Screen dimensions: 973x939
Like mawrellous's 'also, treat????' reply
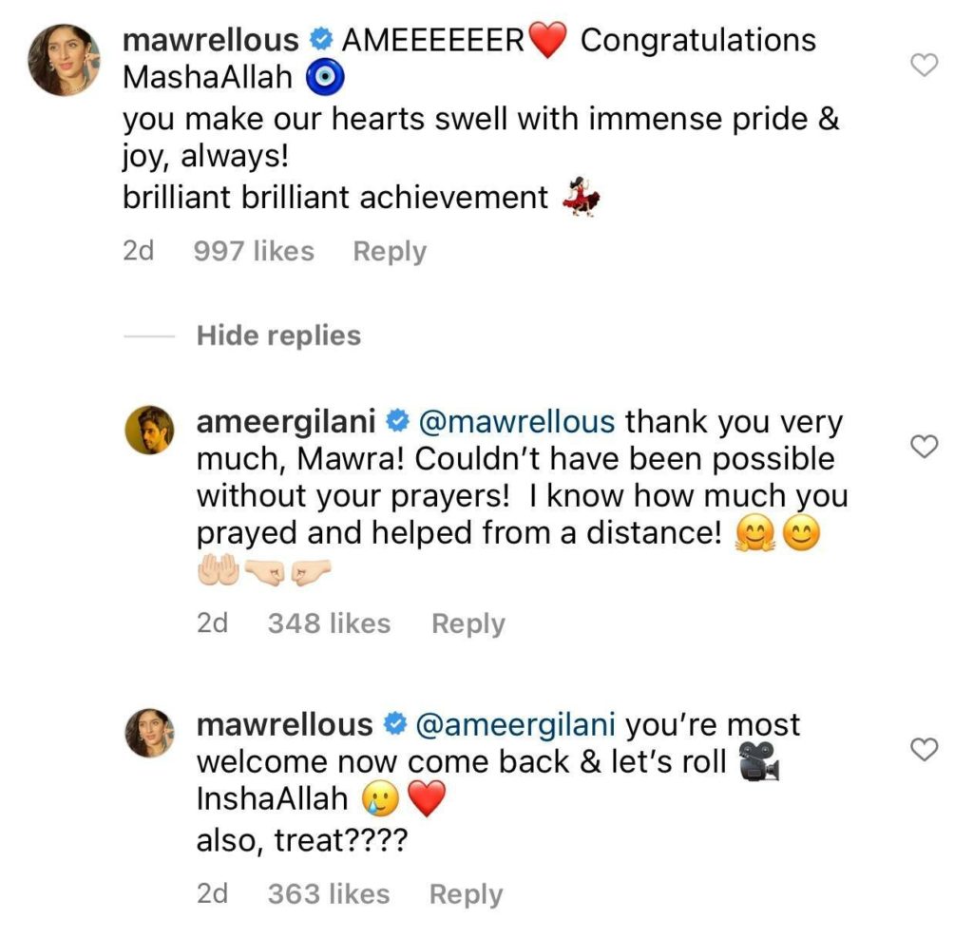click(x=924, y=750)
